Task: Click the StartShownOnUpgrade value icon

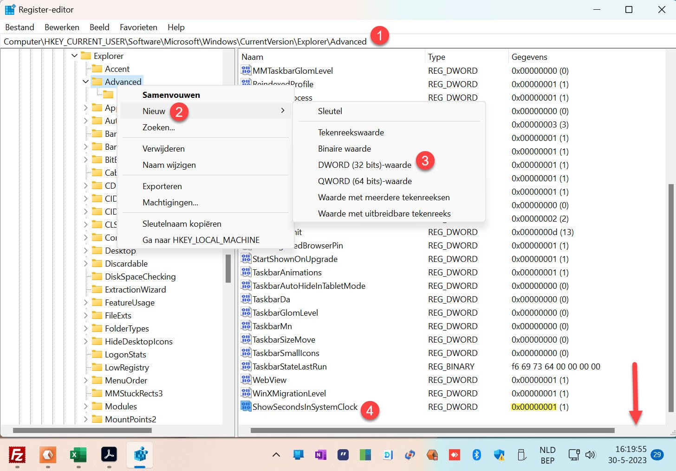Action: [246, 259]
